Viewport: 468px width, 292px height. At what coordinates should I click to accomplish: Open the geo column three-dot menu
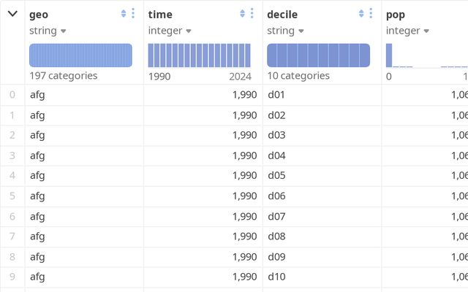point(133,13)
